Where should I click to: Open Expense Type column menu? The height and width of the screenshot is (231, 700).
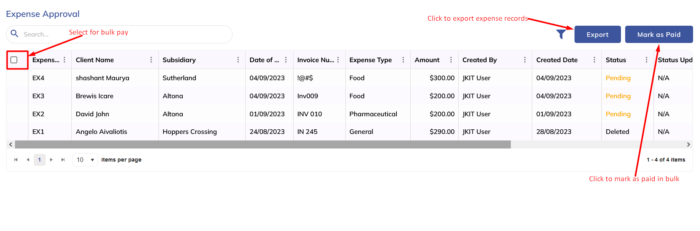pyautogui.click(x=403, y=60)
